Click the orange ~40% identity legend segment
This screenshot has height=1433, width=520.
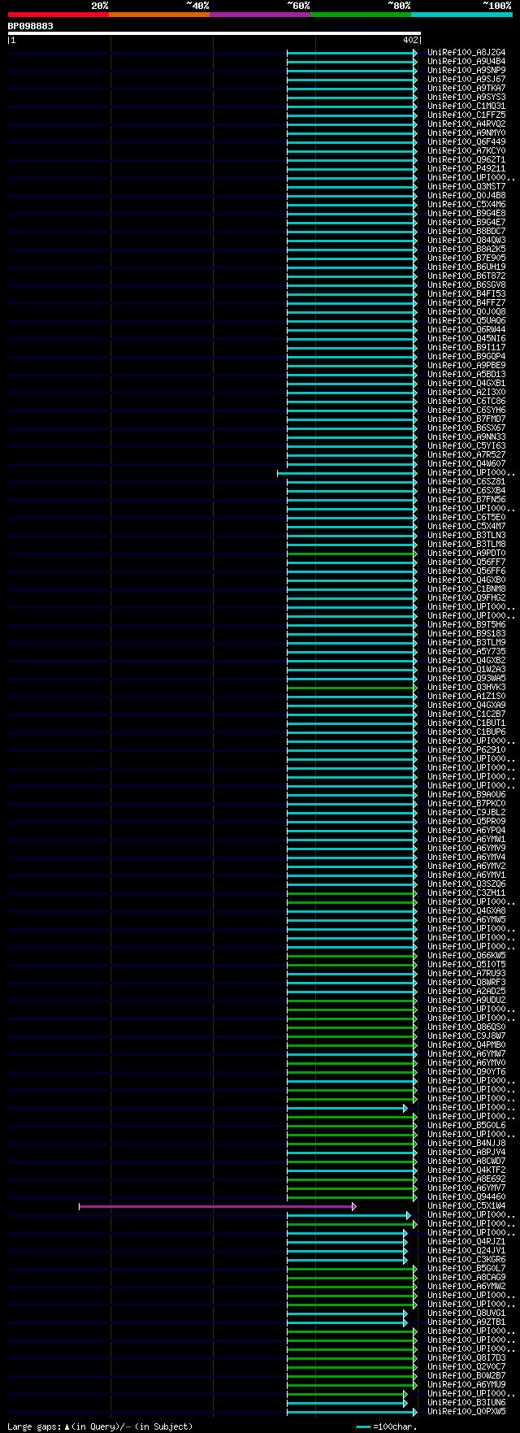(159, 15)
